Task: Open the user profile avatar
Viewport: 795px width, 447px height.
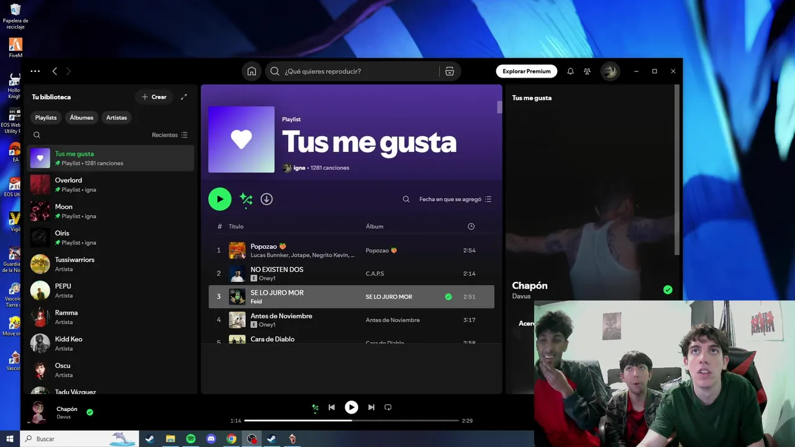Action: 610,71
